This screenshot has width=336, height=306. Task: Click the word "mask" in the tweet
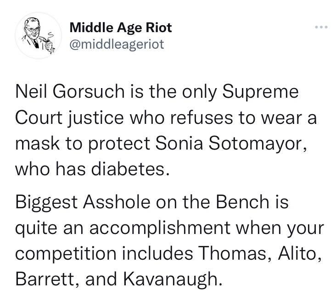(38, 143)
